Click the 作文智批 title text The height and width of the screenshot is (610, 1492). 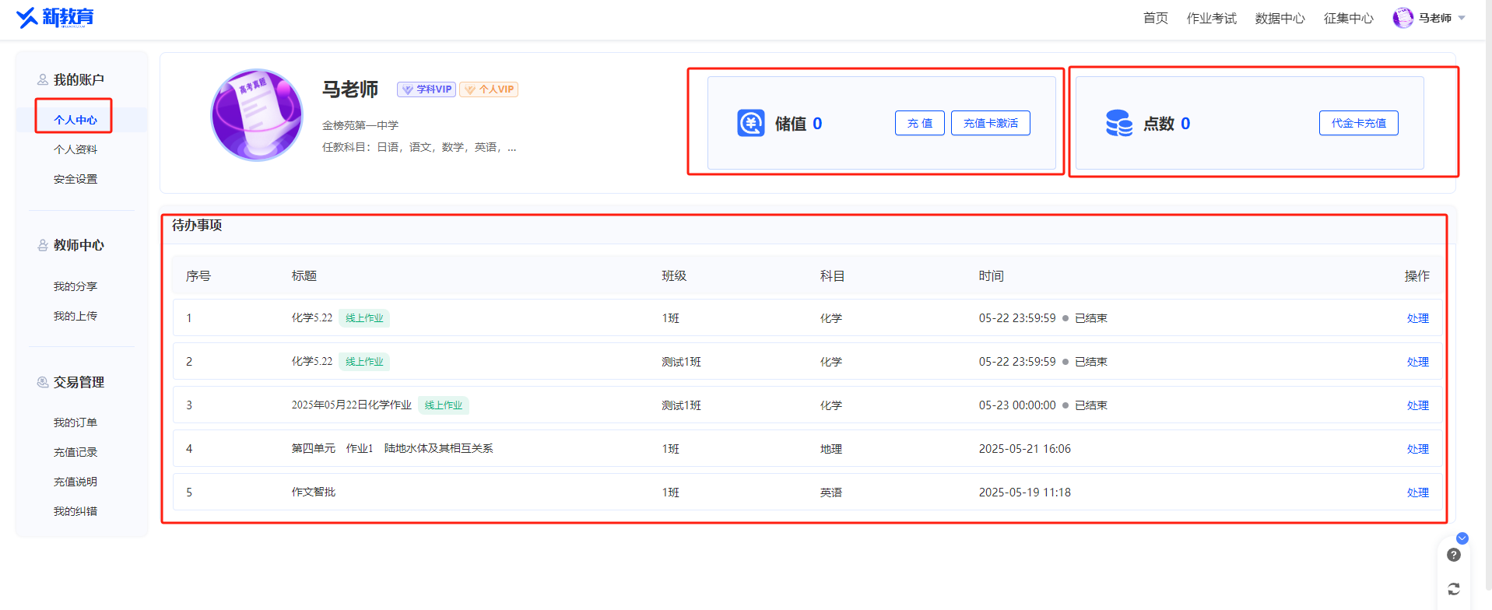coord(314,492)
